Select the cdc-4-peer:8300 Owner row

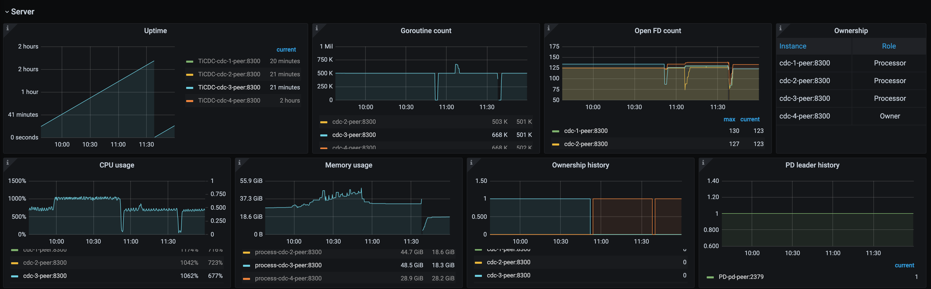tap(805, 116)
